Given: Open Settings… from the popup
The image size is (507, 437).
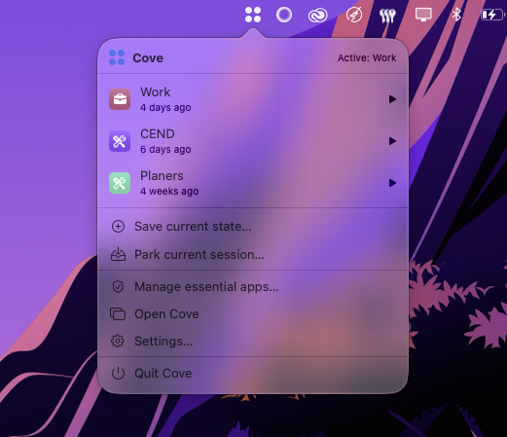Looking at the screenshot, I should 253,341.
